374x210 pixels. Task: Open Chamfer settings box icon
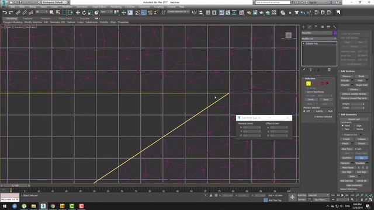pyautogui.click(x=352, y=85)
